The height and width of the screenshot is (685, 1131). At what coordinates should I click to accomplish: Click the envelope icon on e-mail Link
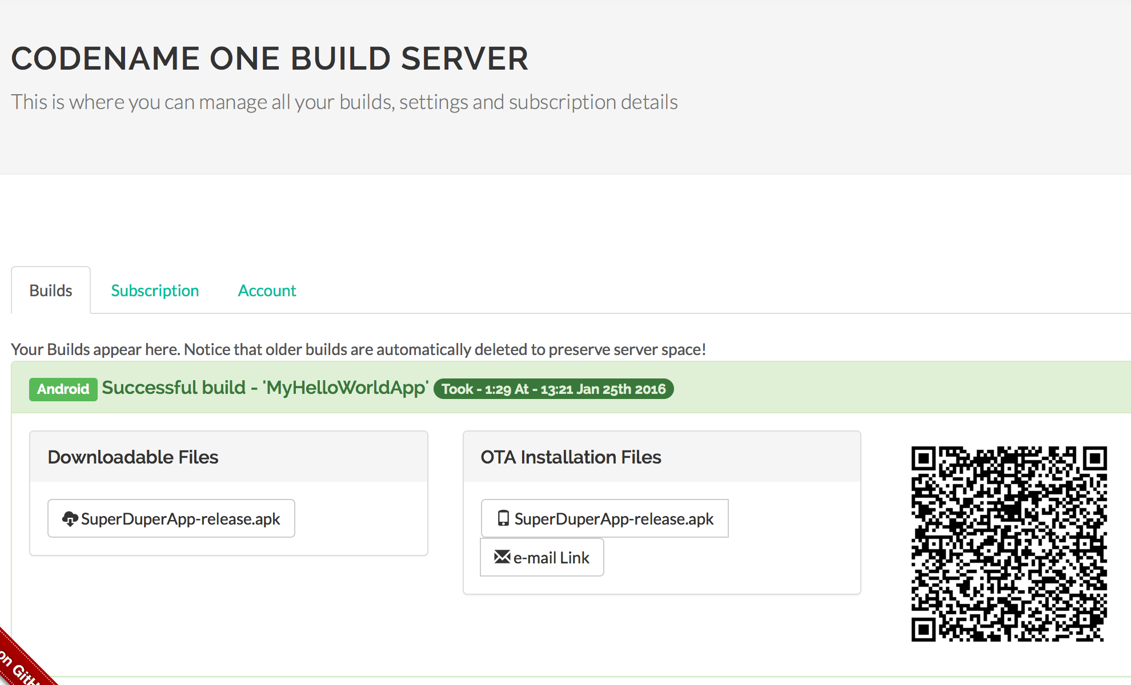502,557
